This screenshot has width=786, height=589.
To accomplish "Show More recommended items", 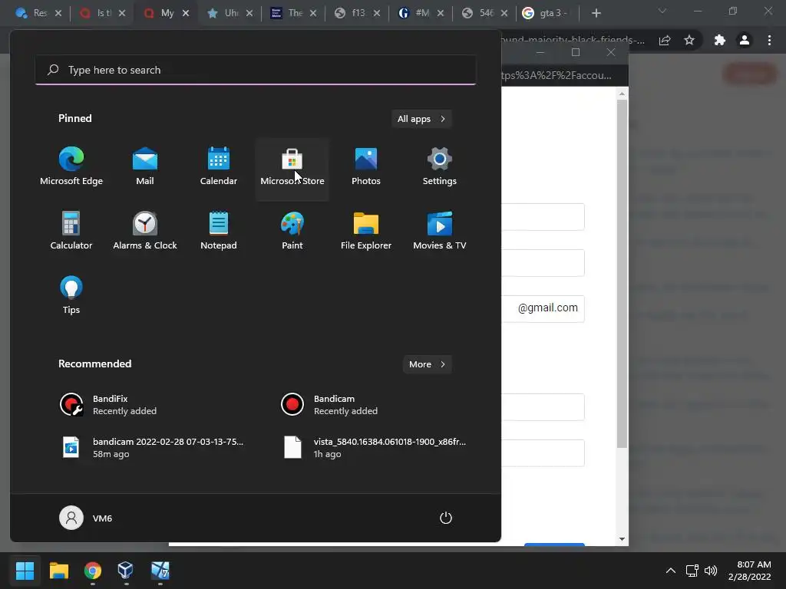I will click(427, 364).
